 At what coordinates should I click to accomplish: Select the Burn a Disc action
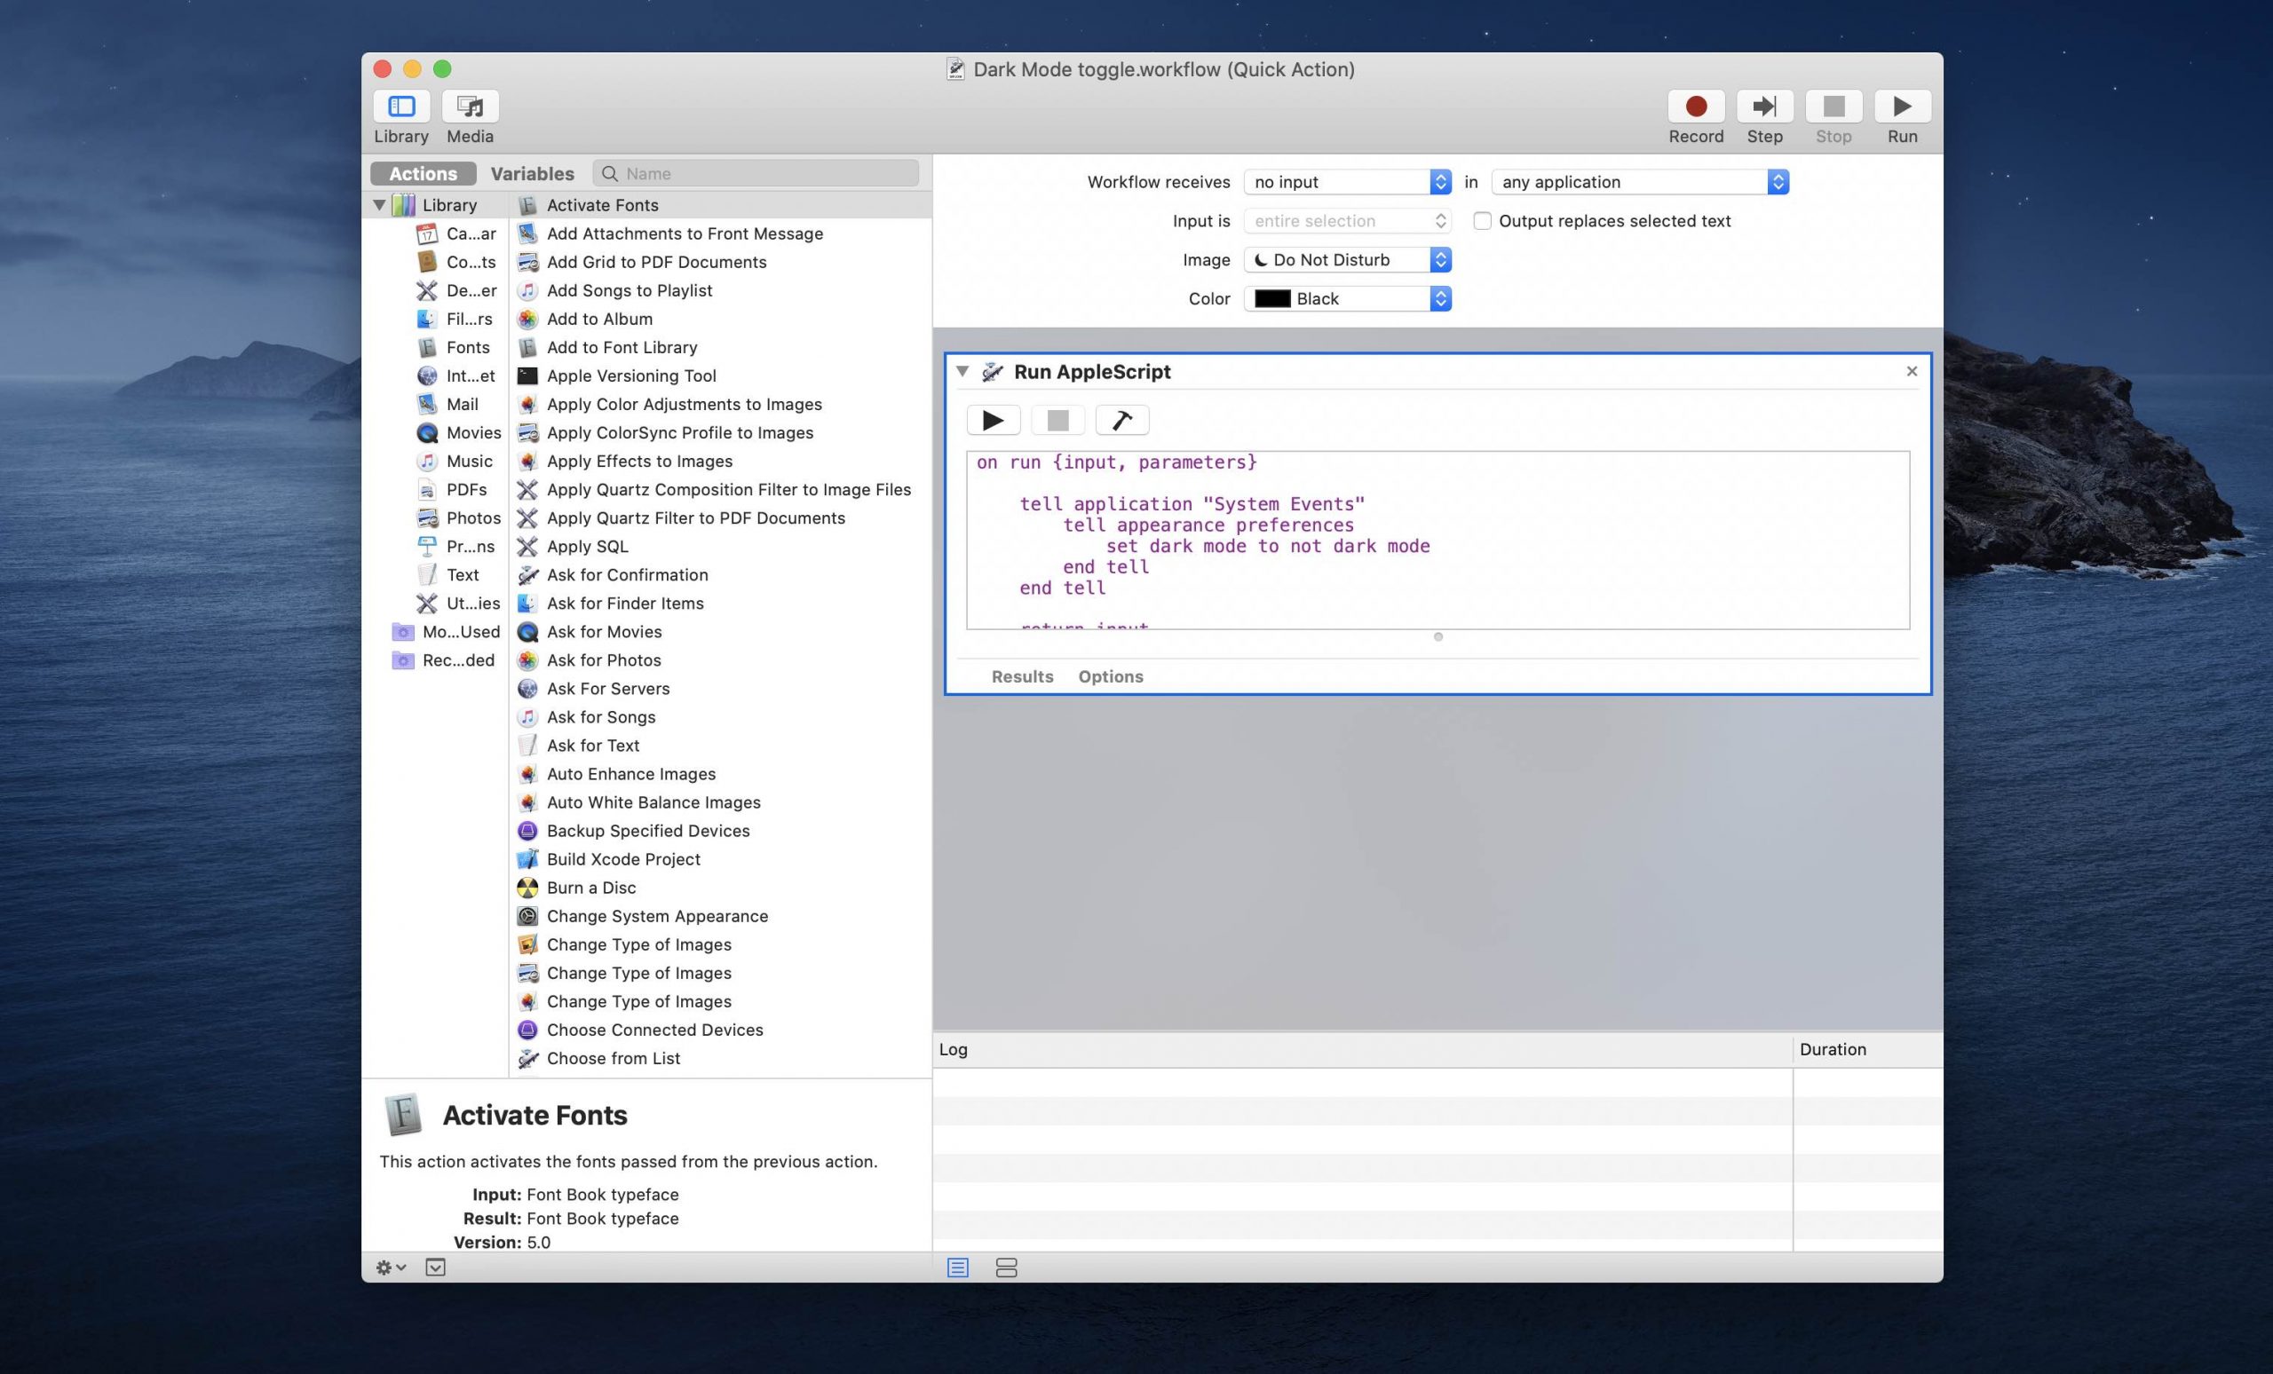(720, 888)
